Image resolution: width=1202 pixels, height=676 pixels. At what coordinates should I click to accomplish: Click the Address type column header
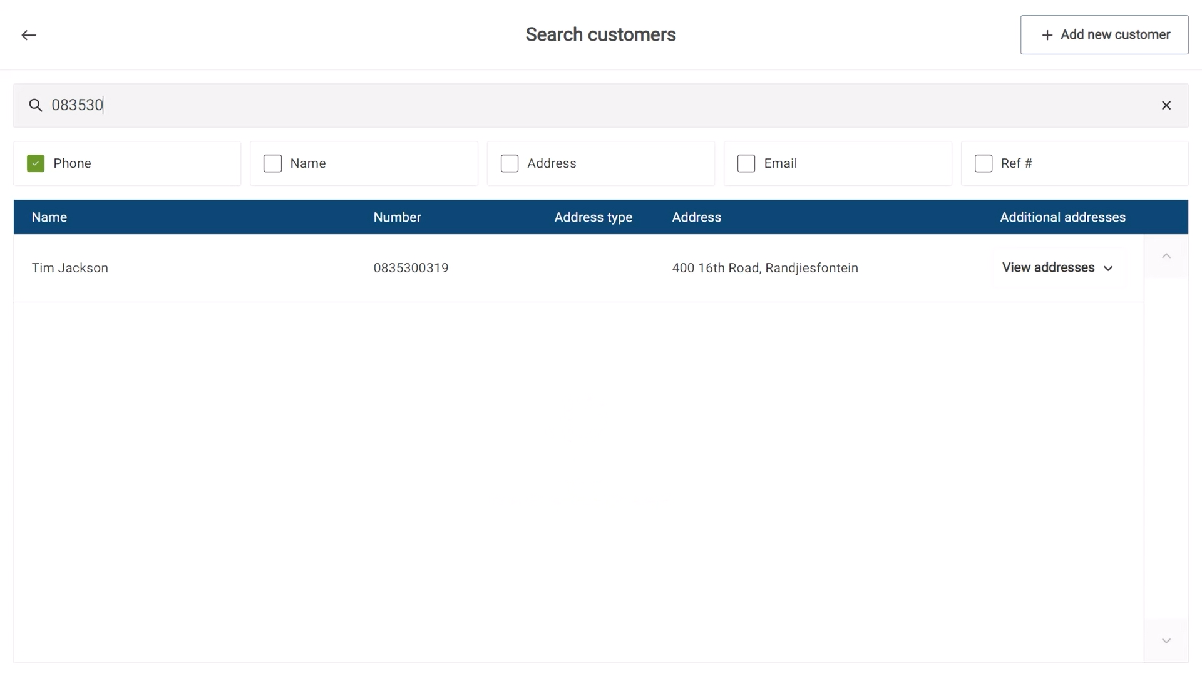point(593,217)
